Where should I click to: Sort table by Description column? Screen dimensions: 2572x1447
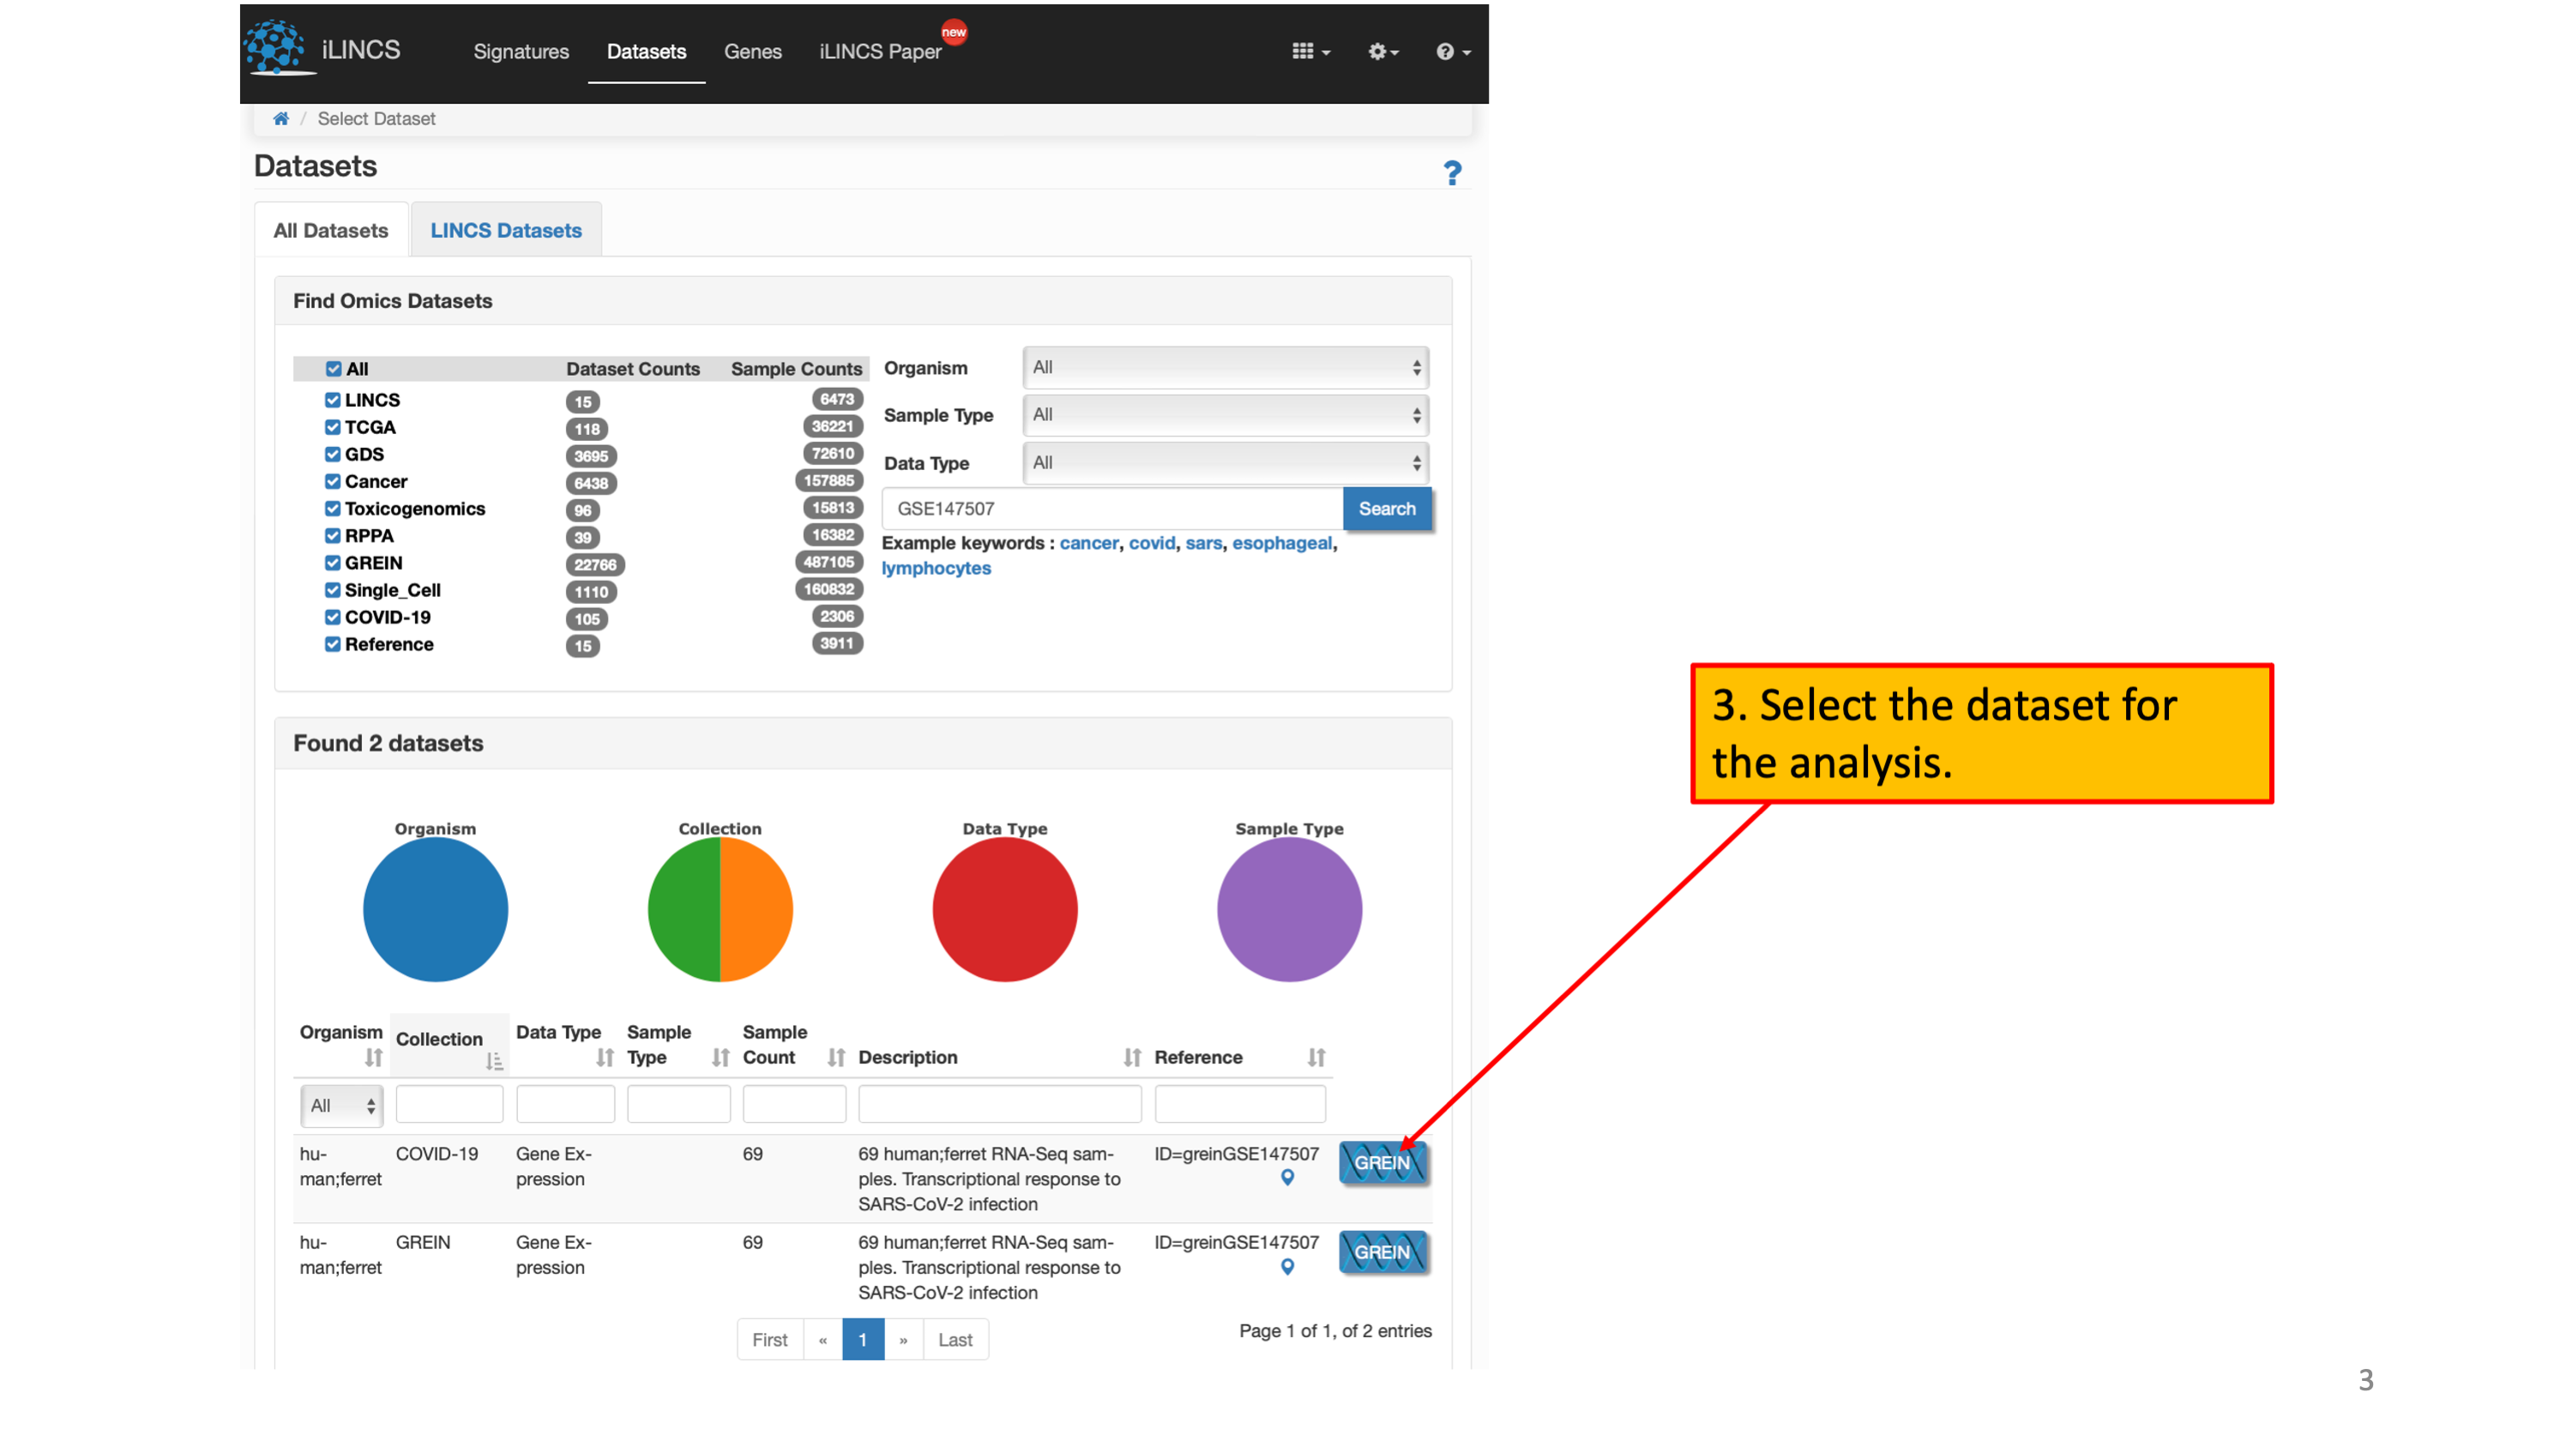[x=1131, y=1057]
